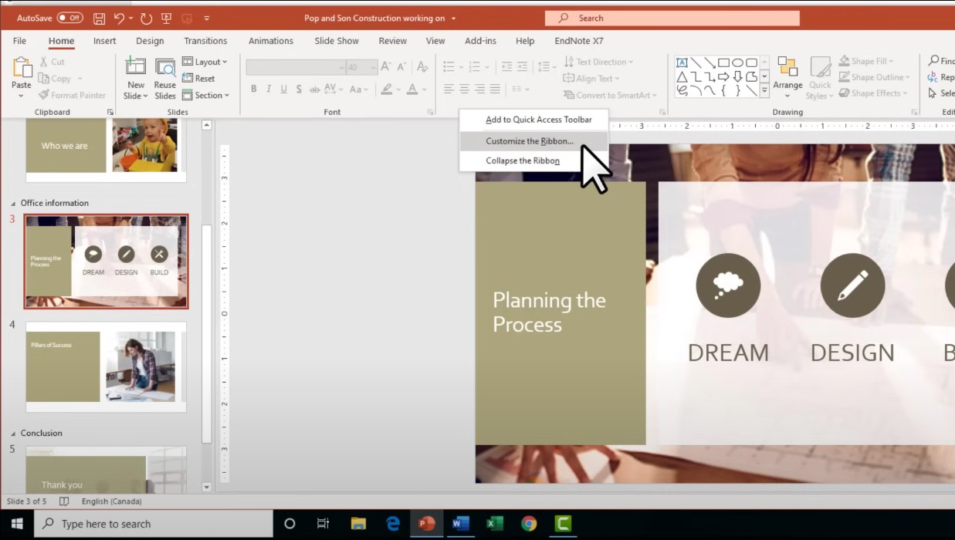Select Customize the Ribbon menu entry
955x540 pixels.
(530, 141)
